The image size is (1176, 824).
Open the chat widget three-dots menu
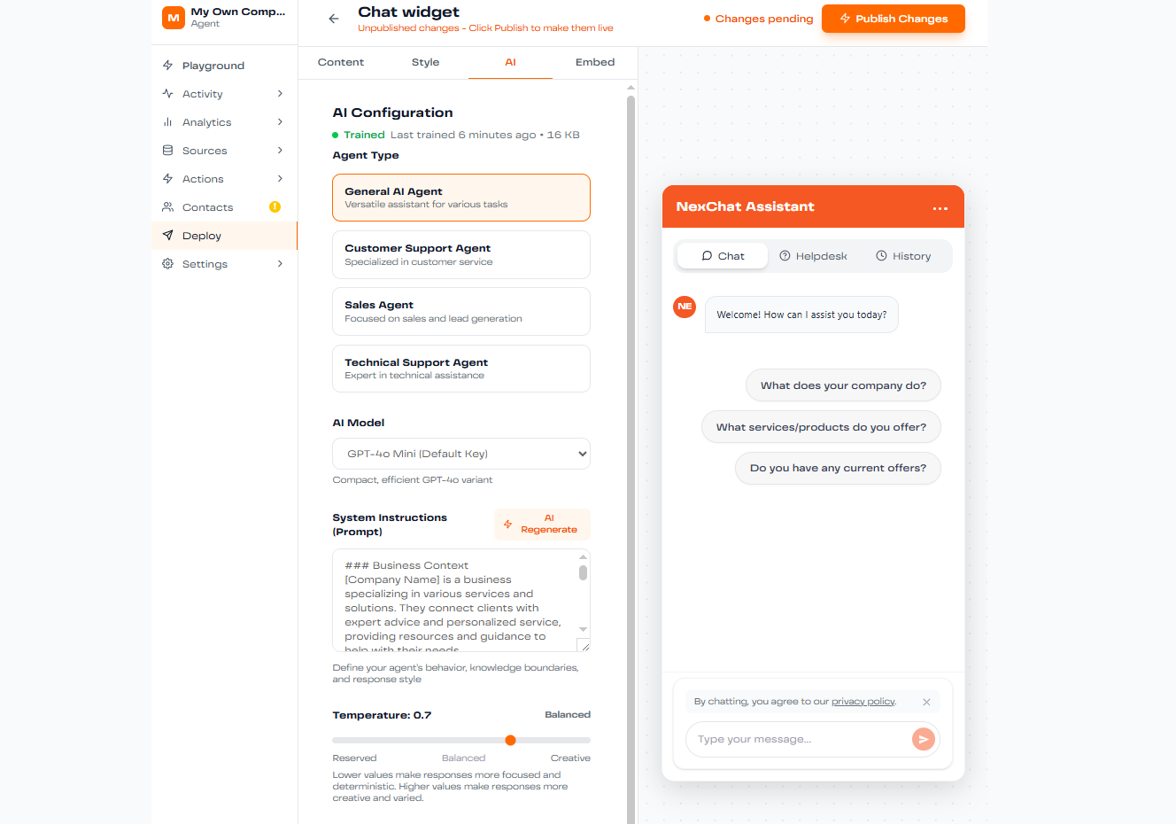pyautogui.click(x=940, y=208)
